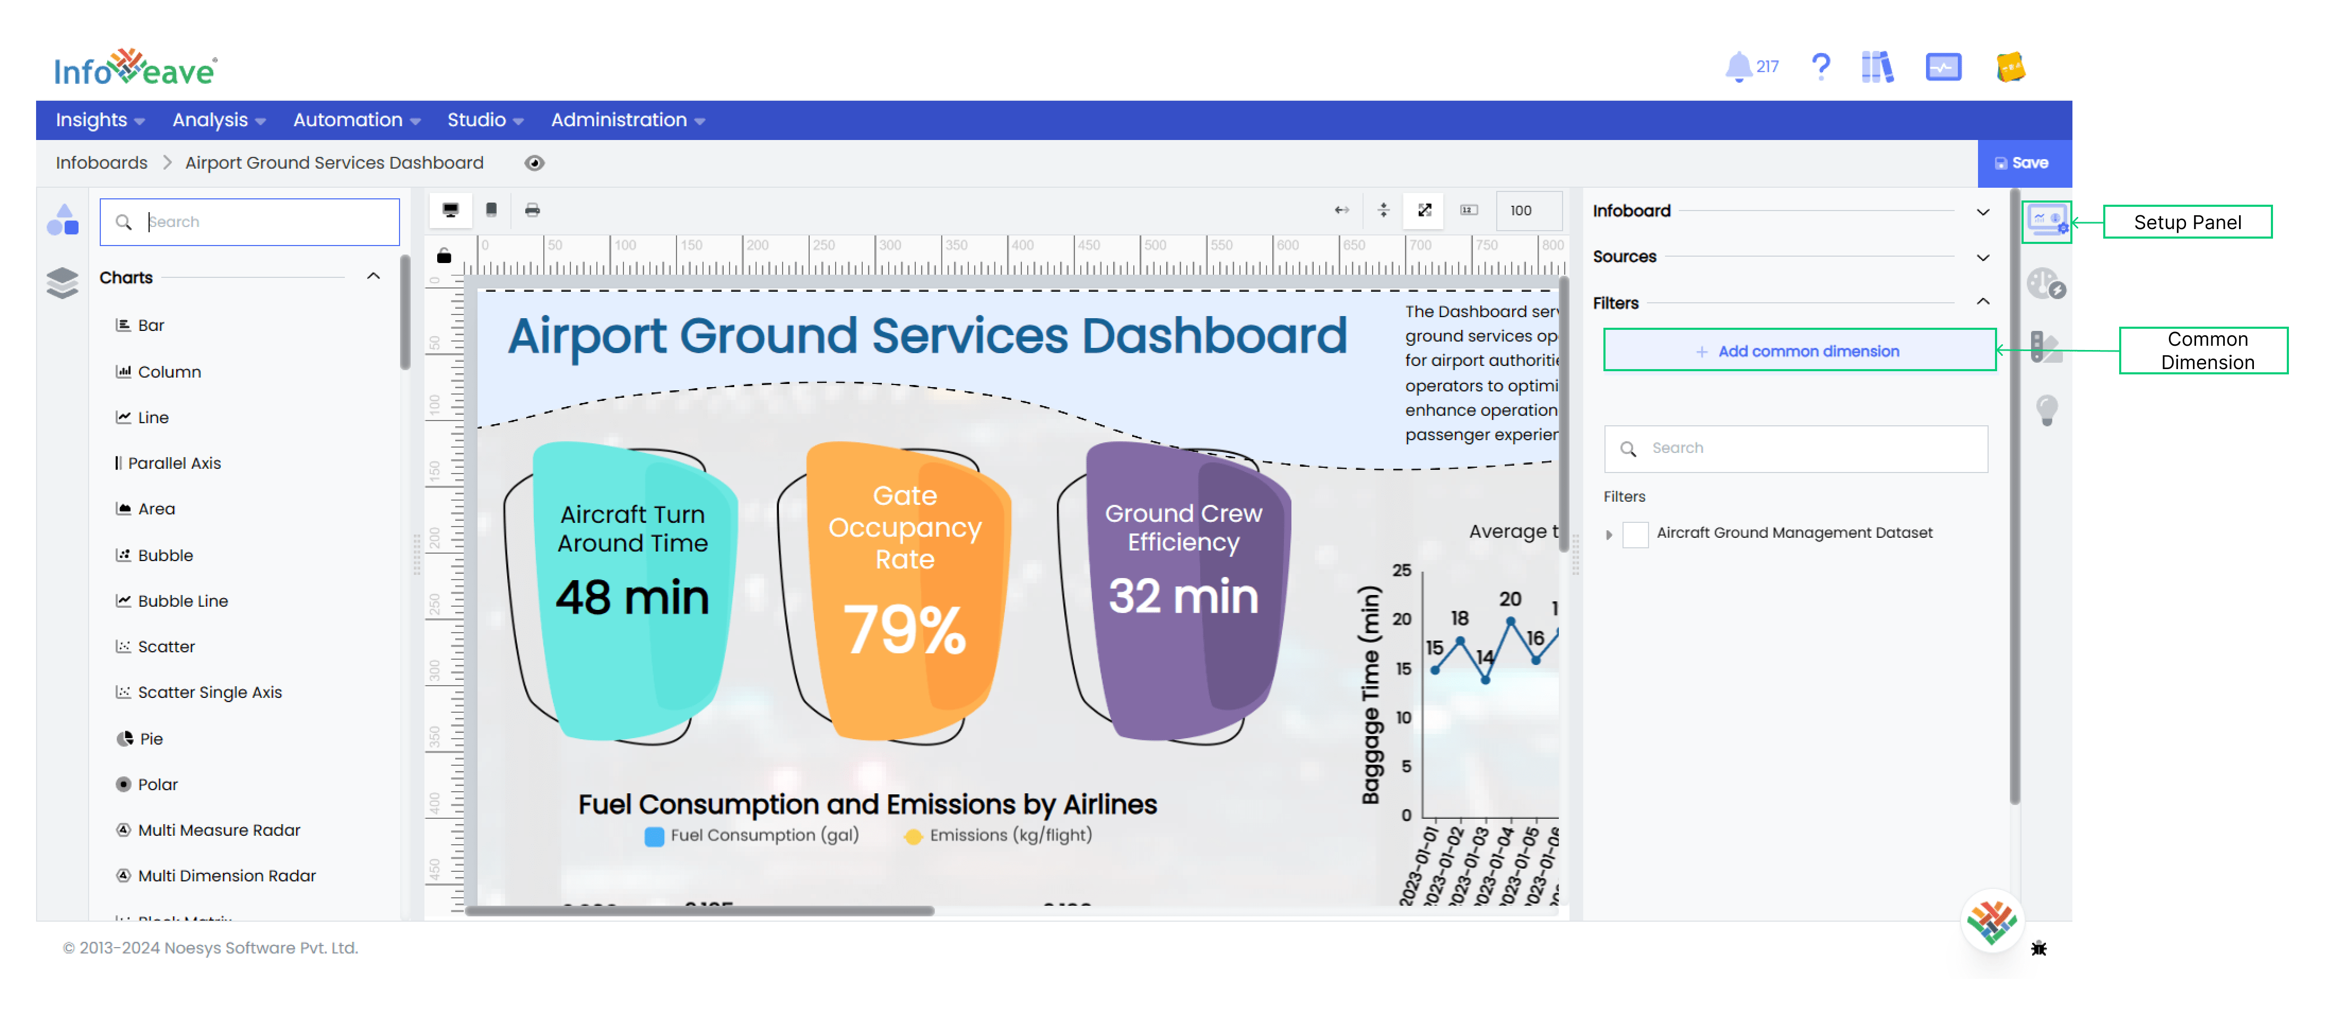
Task: Select the Polar chart type
Action: (x=147, y=784)
